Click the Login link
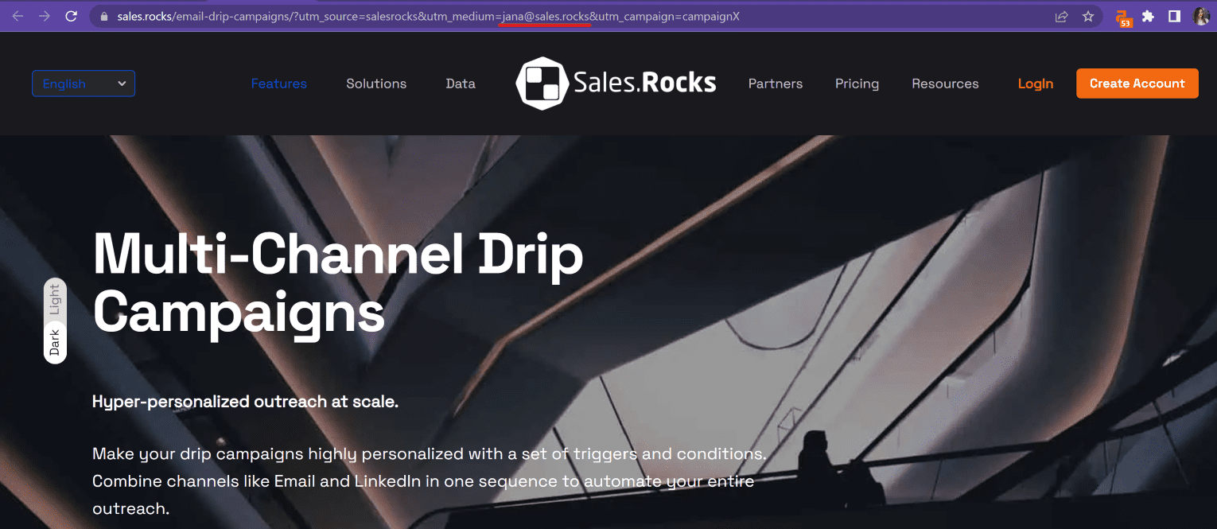Viewport: 1217px width, 529px height. point(1035,84)
